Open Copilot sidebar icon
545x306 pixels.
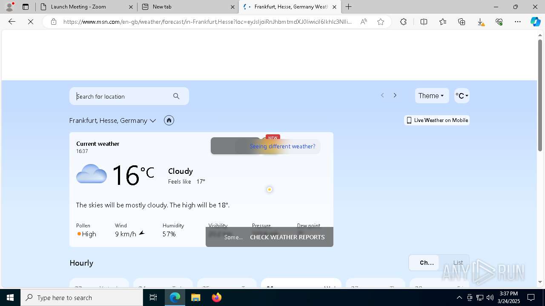click(x=536, y=22)
